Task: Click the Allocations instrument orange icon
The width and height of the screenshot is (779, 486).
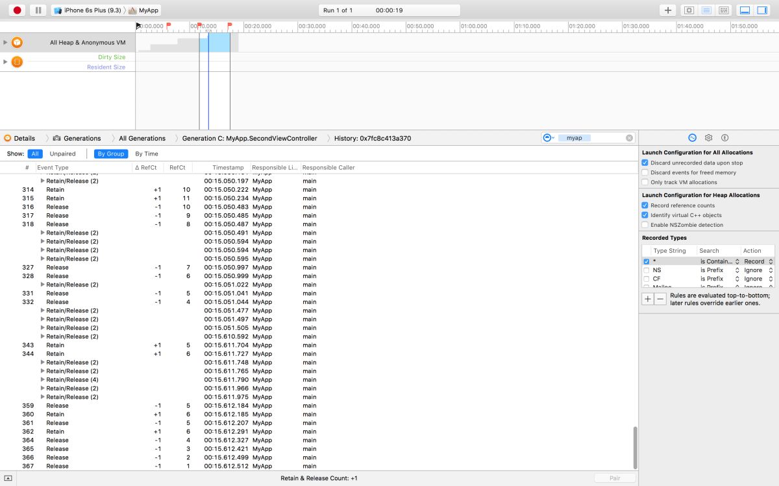Action: 17,43
